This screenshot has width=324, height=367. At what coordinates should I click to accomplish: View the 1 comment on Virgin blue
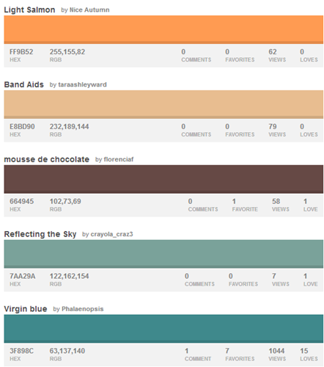point(198,355)
